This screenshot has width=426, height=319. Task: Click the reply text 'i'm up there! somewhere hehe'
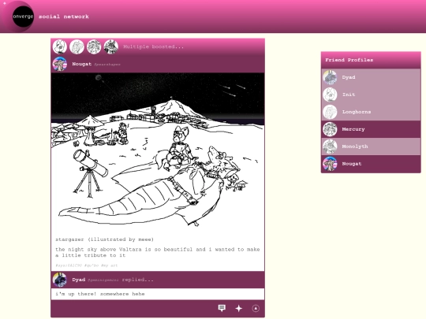100,294
